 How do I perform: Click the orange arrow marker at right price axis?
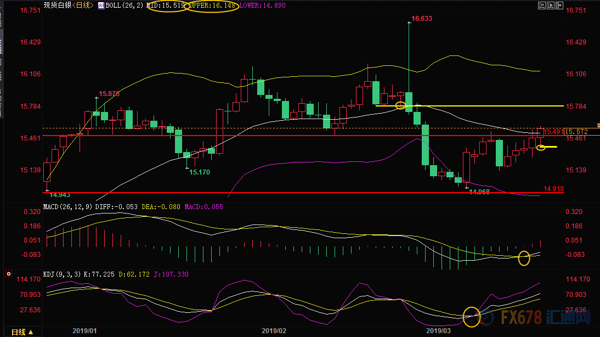pyautogui.click(x=597, y=126)
